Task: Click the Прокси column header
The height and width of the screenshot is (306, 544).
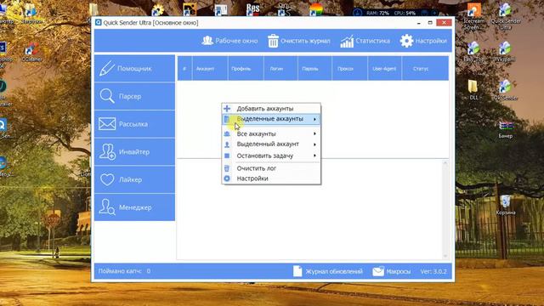Action: pos(349,69)
